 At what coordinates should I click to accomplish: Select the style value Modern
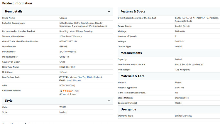point(63,112)
